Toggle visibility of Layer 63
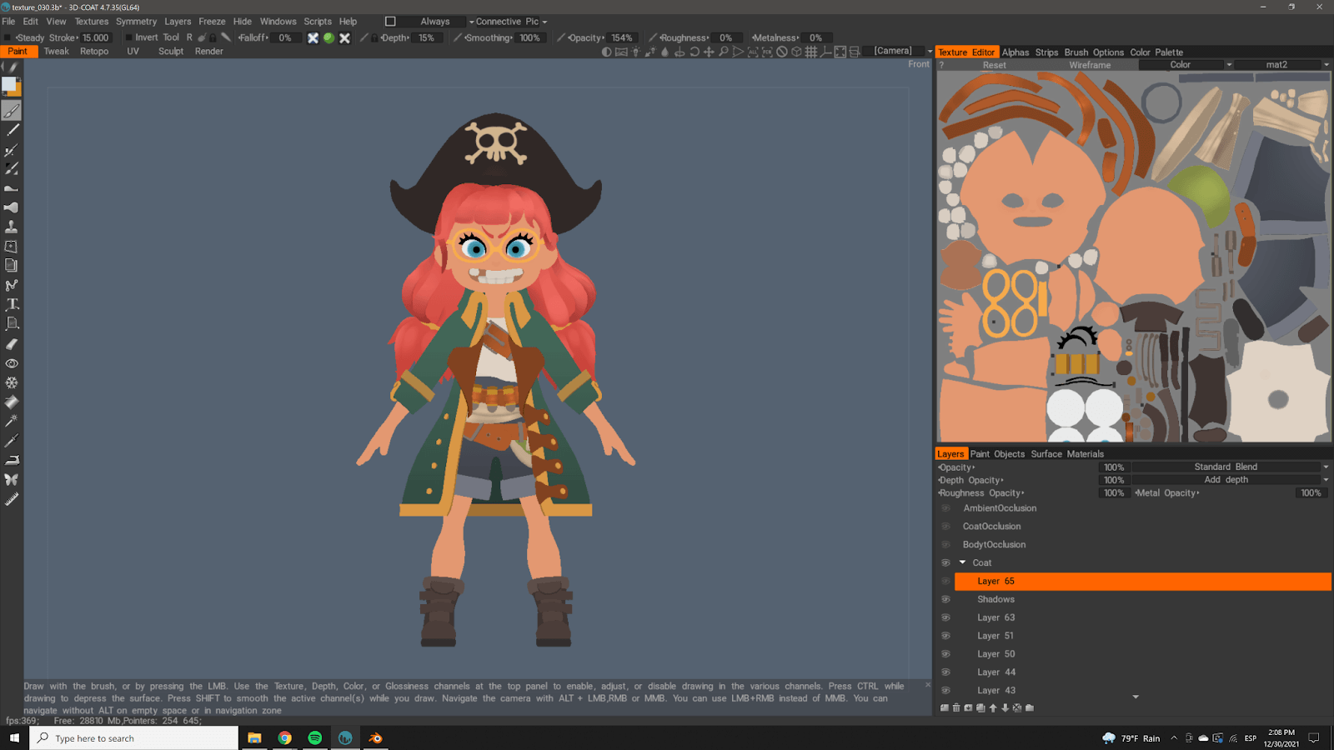Viewport: 1334px width, 750px height. tap(945, 617)
